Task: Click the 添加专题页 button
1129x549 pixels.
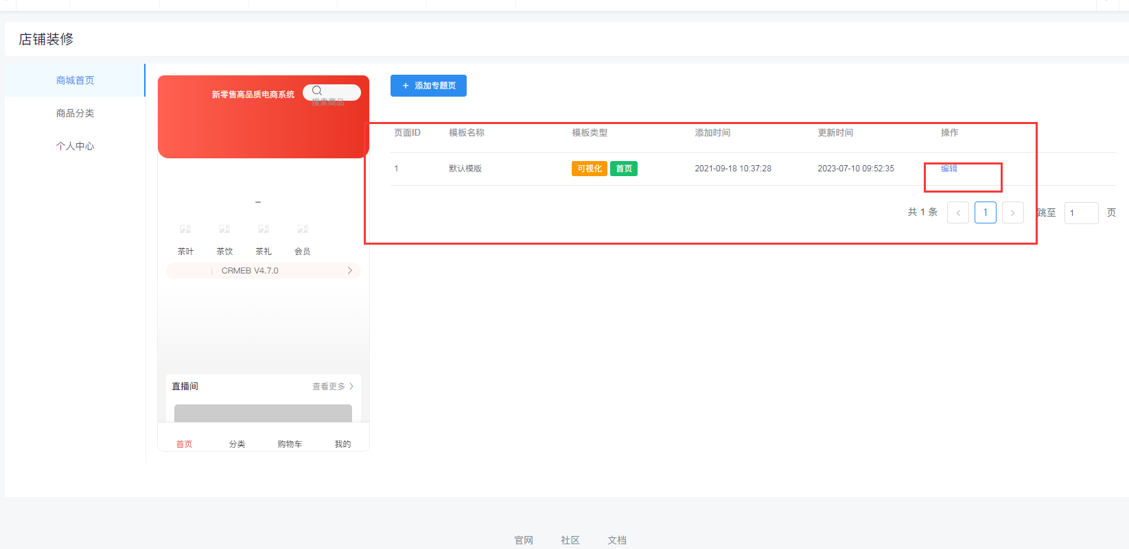Action: tap(428, 86)
